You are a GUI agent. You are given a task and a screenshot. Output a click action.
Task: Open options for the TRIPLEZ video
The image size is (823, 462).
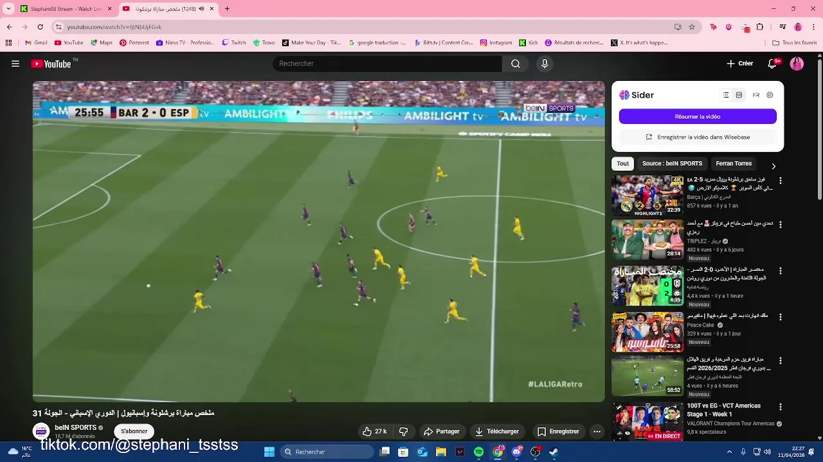(781, 225)
